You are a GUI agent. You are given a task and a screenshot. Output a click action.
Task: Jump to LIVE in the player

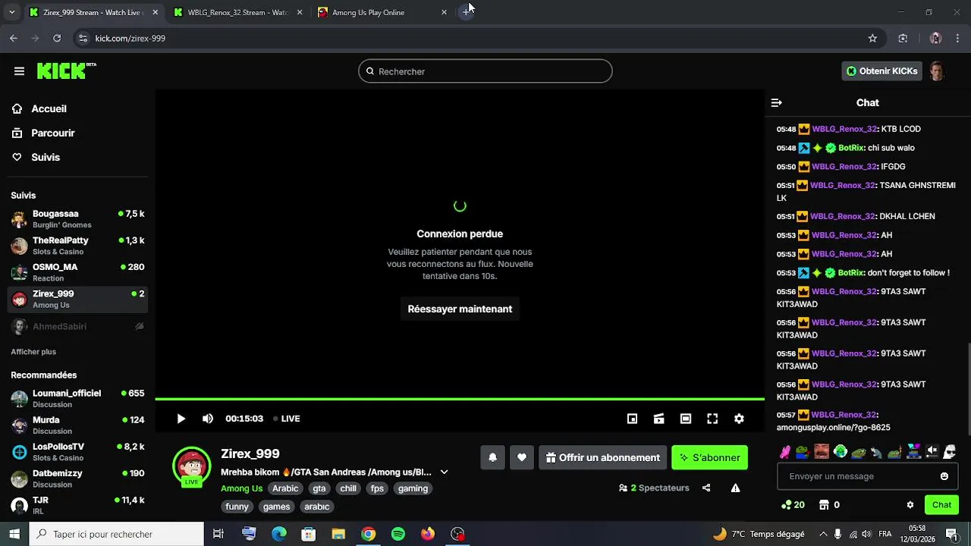click(x=287, y=419)
